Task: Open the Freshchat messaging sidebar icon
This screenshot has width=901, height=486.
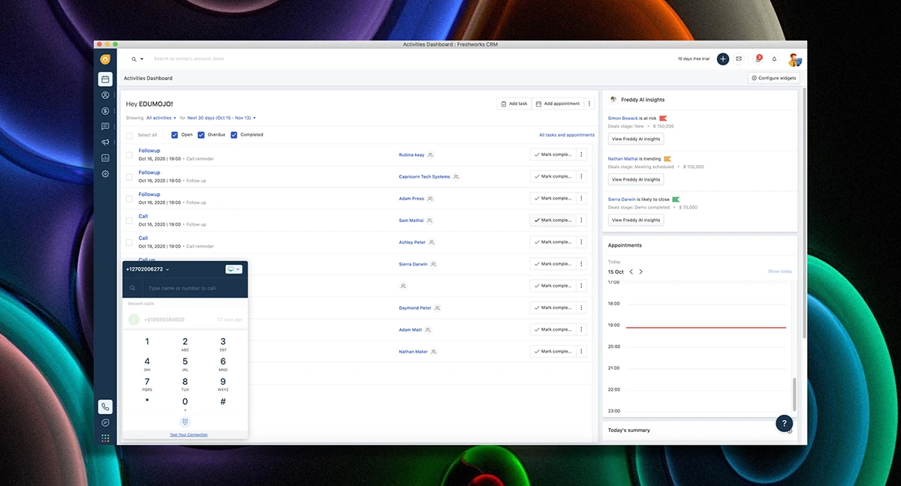Action: 105,423
